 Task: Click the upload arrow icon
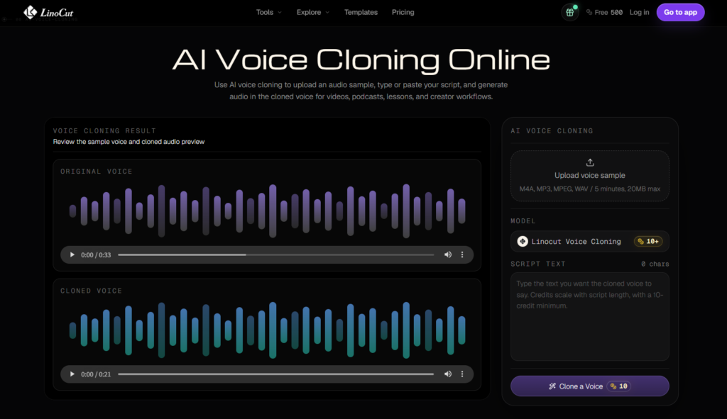[590, 162]
